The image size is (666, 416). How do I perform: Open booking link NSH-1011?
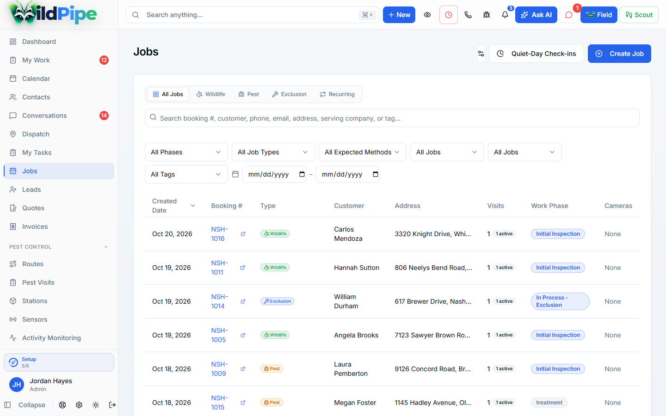220,268
